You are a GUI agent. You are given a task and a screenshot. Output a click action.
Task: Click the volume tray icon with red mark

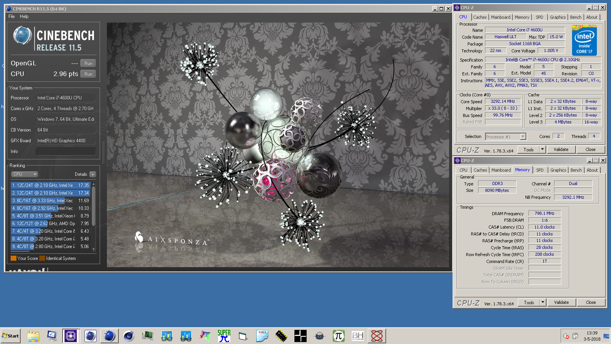pyautogui.click(x=566, y=336)
